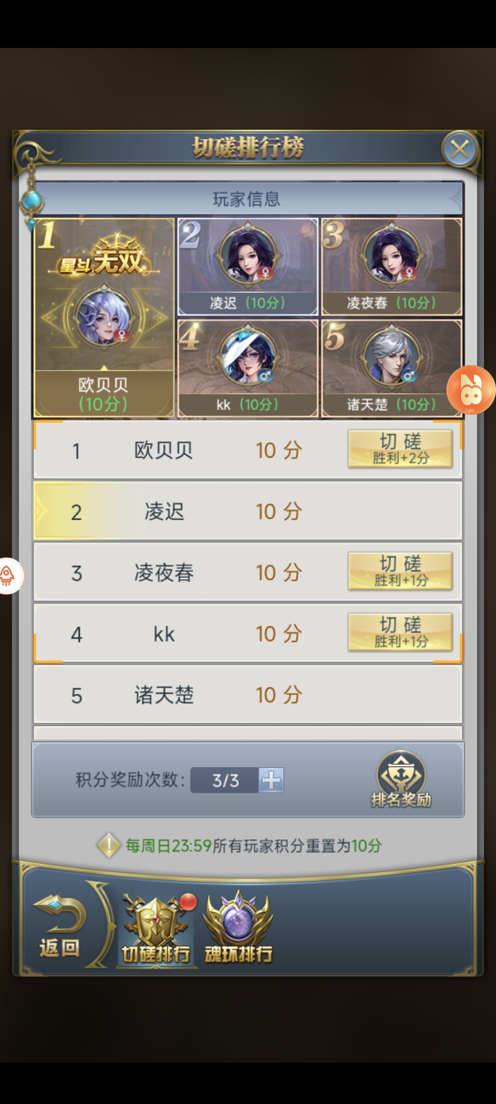
Task: Open the 排名奖励 ranking rewards icon
Action: [401, 779]
